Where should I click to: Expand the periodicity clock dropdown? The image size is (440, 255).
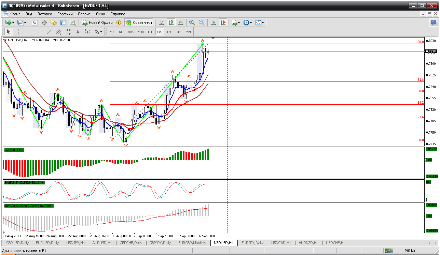pyautogui.click(x=248, y=22)
